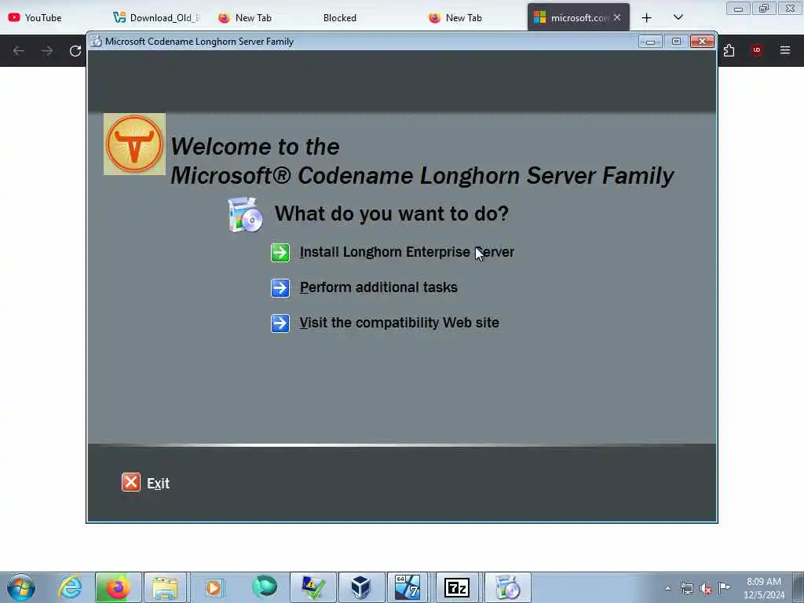This screenshot has height=603, width=804.
Task: Open Visit the compatibility Web site link
Action: click(x=399, y=323)
